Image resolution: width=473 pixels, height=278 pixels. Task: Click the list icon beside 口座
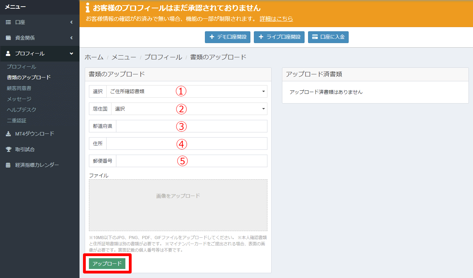[x=8, y=22]
